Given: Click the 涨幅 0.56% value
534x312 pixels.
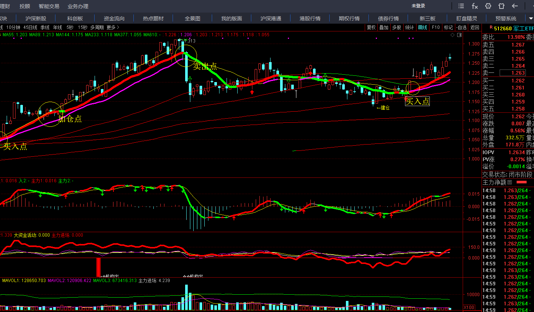Looking at the screenshot, I should [x=517, y=130].
